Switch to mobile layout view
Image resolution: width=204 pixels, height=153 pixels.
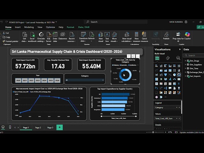10,127
